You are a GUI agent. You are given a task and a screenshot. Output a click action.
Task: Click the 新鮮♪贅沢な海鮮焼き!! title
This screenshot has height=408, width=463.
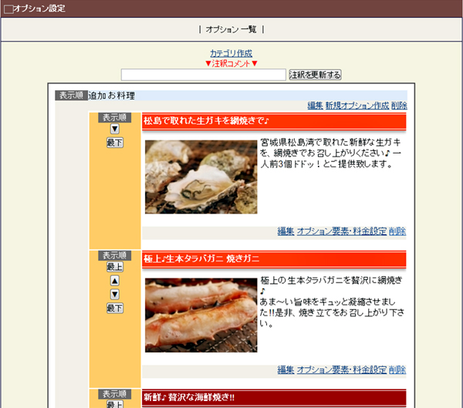pos(189,397)
